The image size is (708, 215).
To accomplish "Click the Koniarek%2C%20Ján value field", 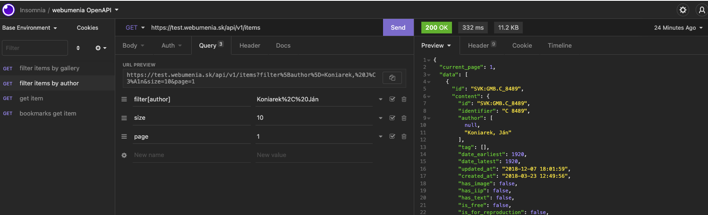I will (x=314, y=99).
